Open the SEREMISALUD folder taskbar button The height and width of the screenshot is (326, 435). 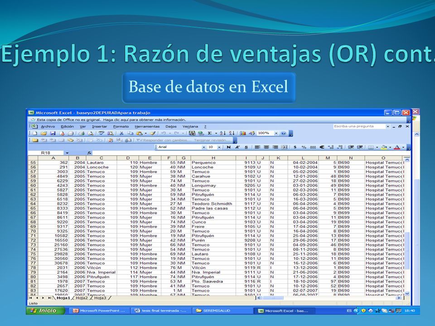tap(223, 311)
